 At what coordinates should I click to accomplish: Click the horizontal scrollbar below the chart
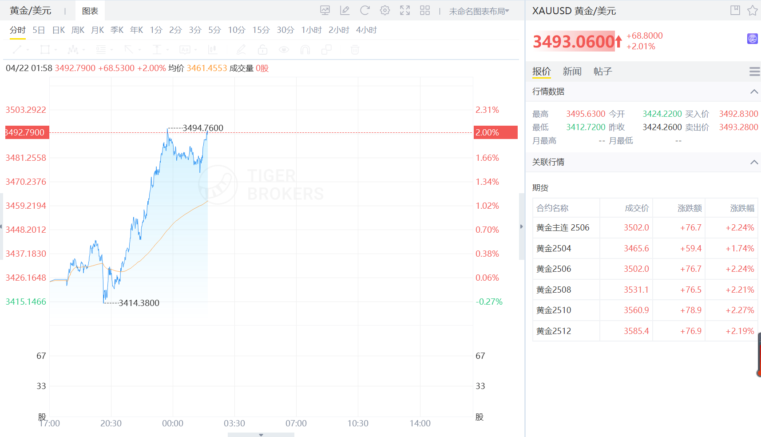pyautogui.click(x=261, y=434)
